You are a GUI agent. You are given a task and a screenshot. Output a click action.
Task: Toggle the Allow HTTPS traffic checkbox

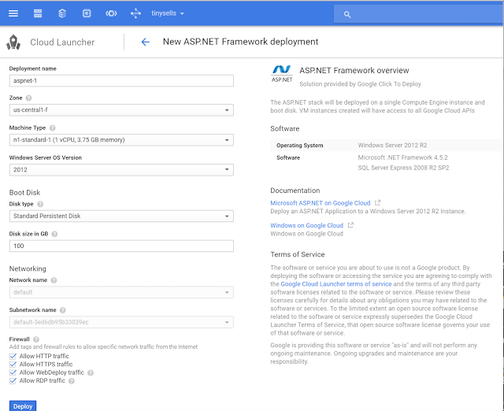13,365
